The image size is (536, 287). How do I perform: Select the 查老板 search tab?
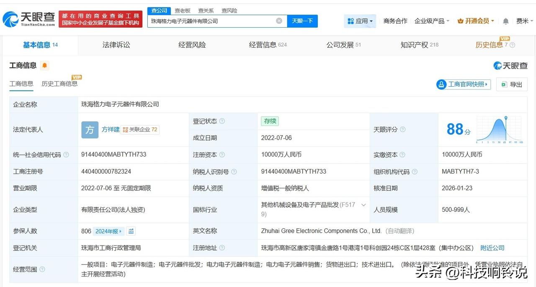coord(183,10)
